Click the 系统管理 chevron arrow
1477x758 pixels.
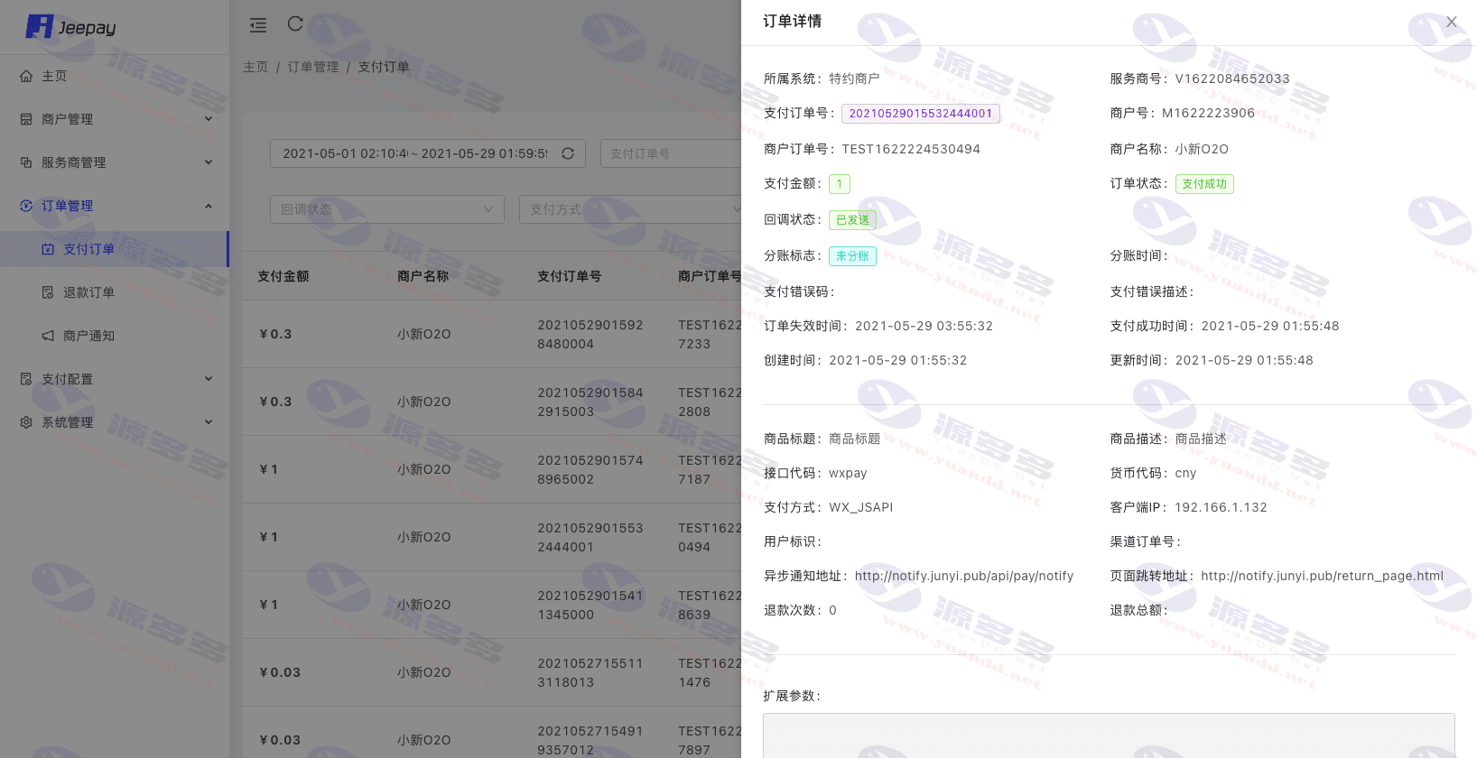tap(209, 422)
